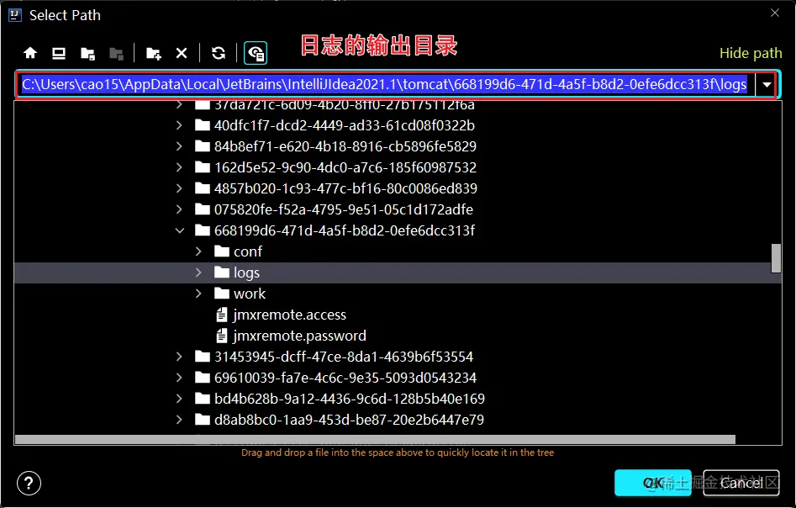Go to Home directory icon
Image resolution: width=796 pixels, height=508 pixels.
point(30,53)
